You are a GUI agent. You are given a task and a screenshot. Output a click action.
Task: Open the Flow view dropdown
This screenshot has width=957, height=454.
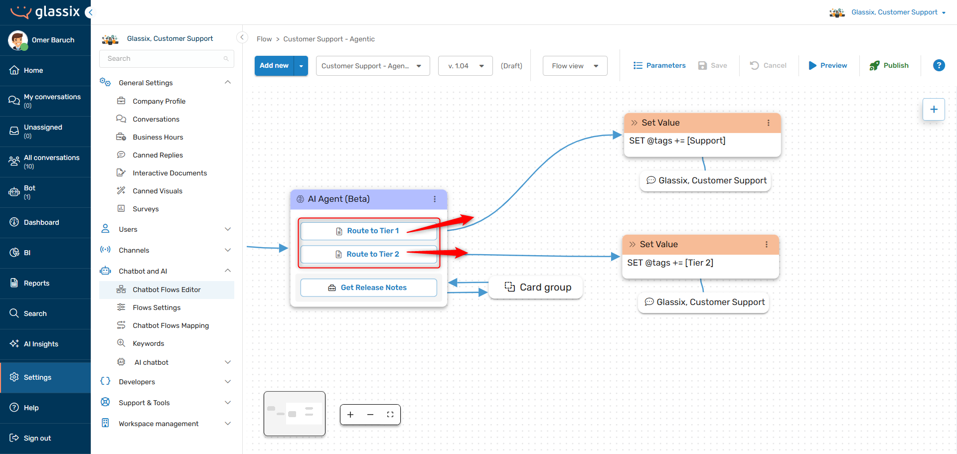tap(575, 66)
